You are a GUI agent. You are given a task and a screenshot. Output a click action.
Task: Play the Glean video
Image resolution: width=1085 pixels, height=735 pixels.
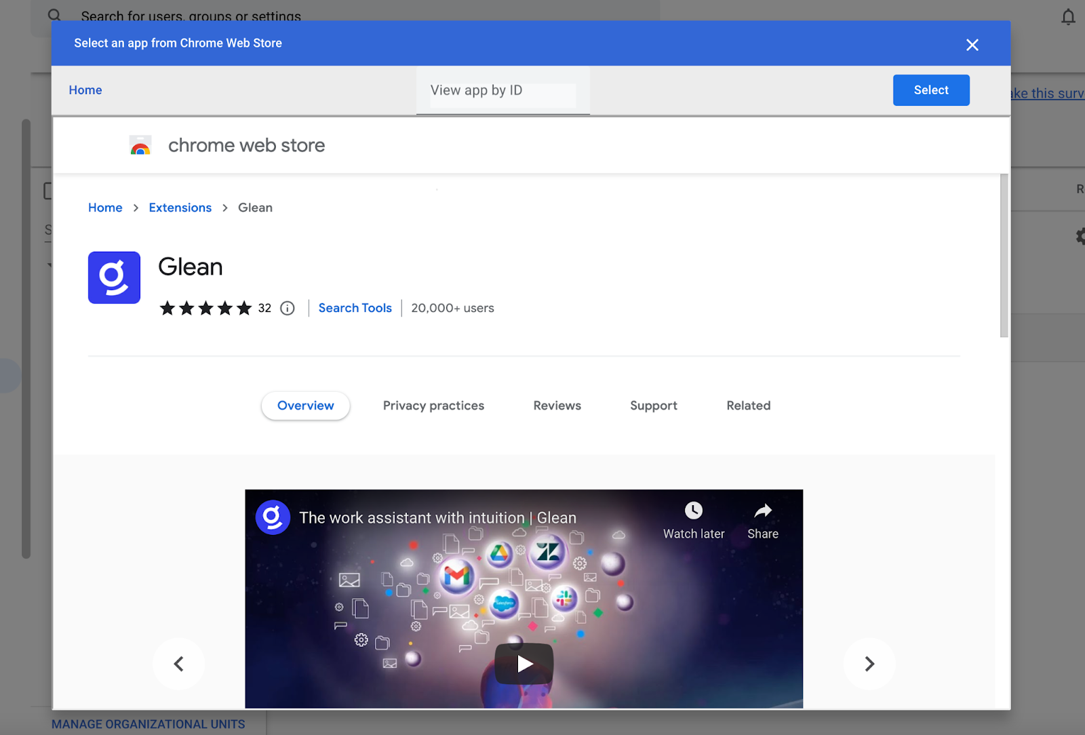pos(524,664)
